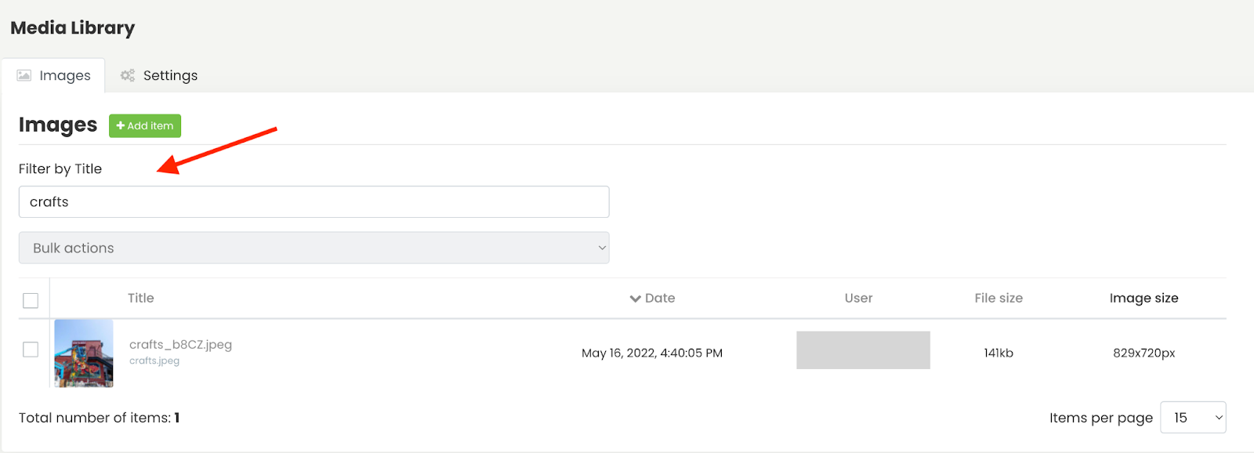
Task: Sort by the File size column
Action: click(998, 298)
